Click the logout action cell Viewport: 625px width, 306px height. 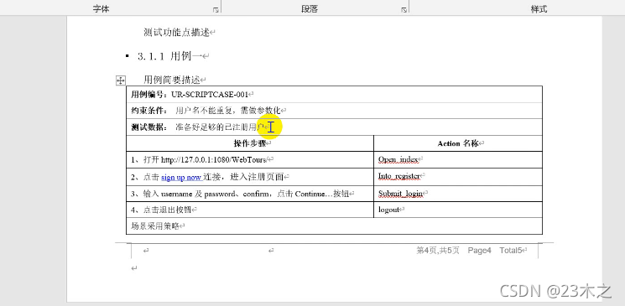tap(458, 210)
